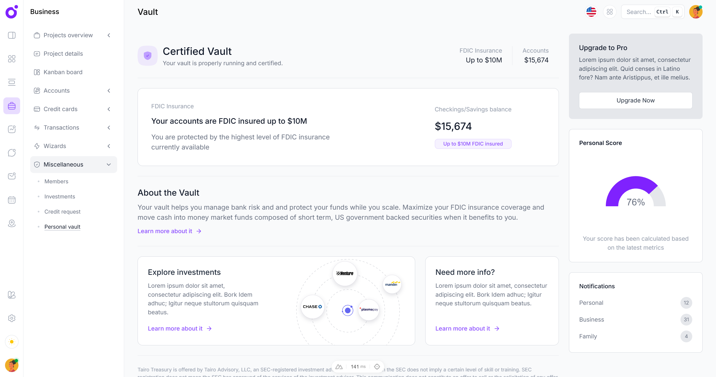Focus the Search input field
The image size is (716, 377).
click(638, 12)
